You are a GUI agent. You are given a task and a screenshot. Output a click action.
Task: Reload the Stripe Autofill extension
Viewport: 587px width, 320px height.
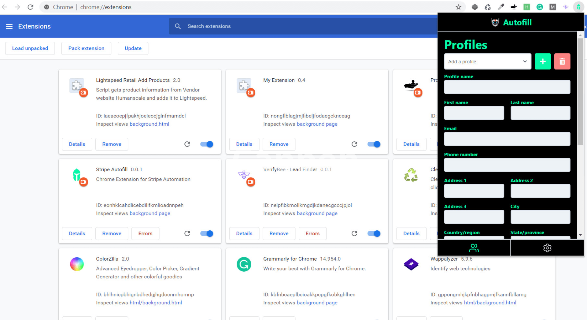click(x=187, y=233)
